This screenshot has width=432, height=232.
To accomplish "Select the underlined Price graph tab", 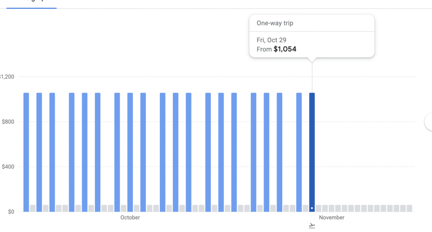I will pos(31,2).
